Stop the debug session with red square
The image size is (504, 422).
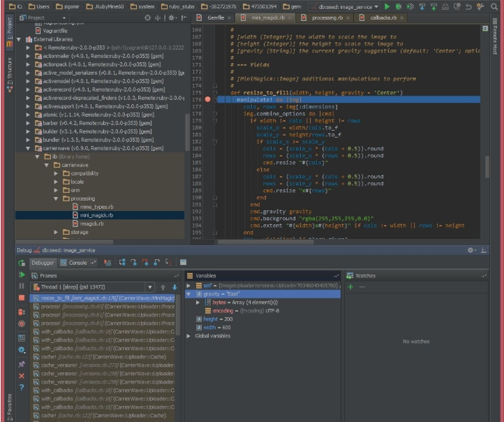click(21, 298)
